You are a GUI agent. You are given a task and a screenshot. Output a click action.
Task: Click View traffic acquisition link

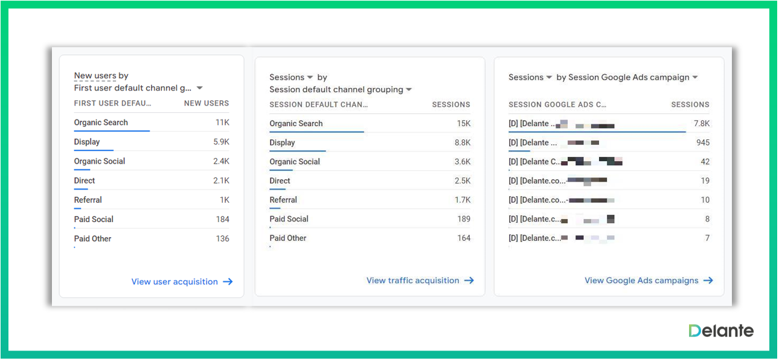click(x=412, y=281)
